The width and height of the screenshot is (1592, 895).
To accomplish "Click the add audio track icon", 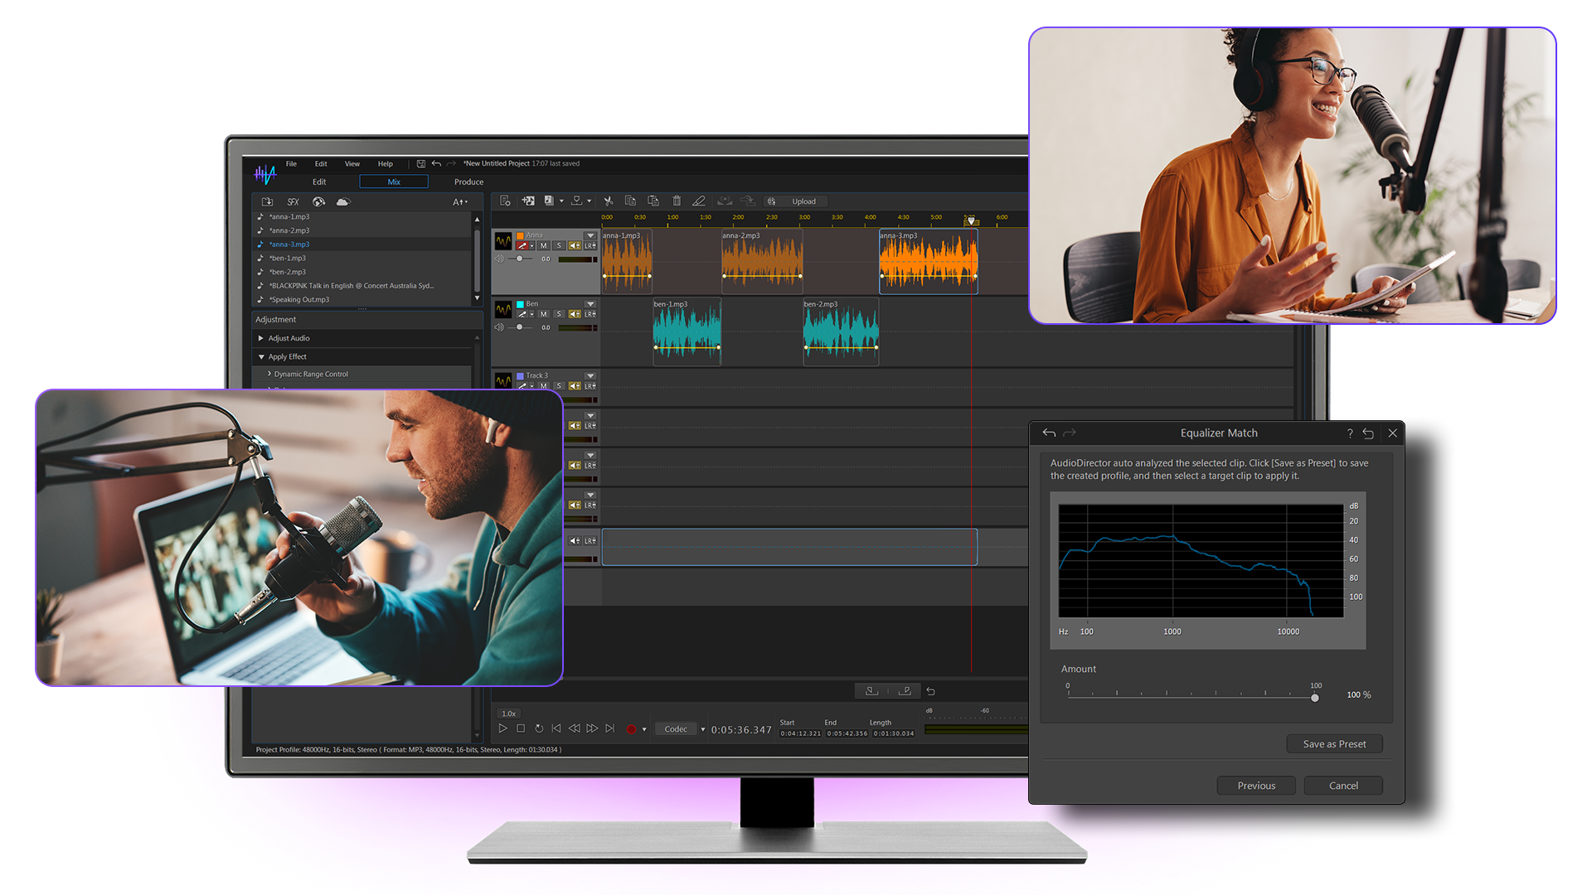I will (528, 201).
